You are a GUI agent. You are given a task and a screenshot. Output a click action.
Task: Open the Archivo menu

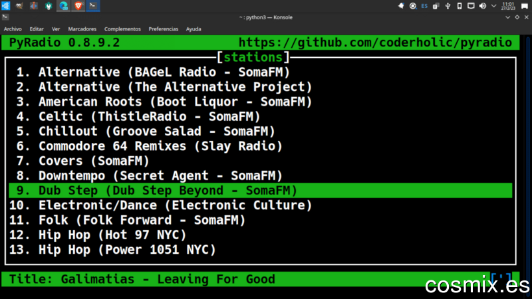click(13, 29)
